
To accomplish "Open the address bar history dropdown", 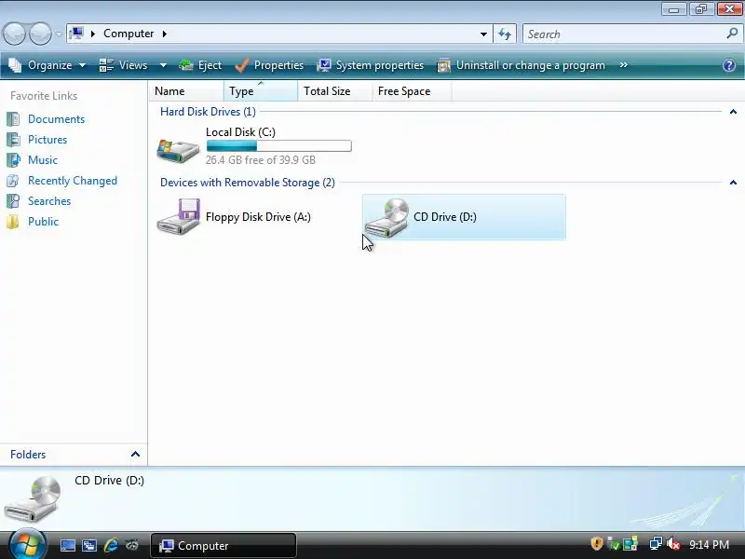I will click(483, 34).
